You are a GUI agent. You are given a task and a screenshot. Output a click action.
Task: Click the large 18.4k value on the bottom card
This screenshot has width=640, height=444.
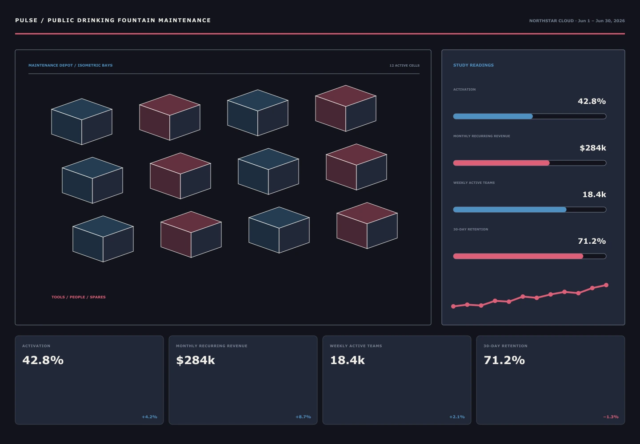tap(348, 360)
